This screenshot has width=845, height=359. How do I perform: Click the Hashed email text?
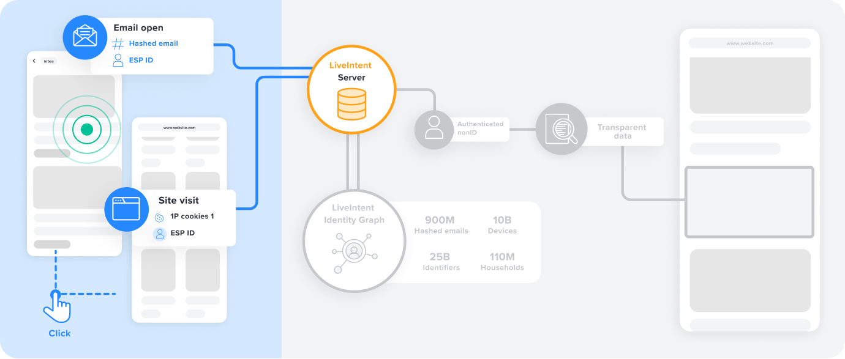point(154,44)
